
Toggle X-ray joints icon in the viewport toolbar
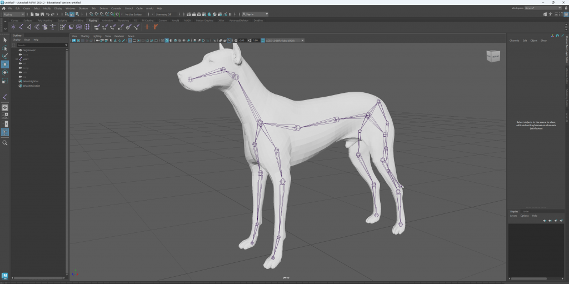click(x=229, y=41)
